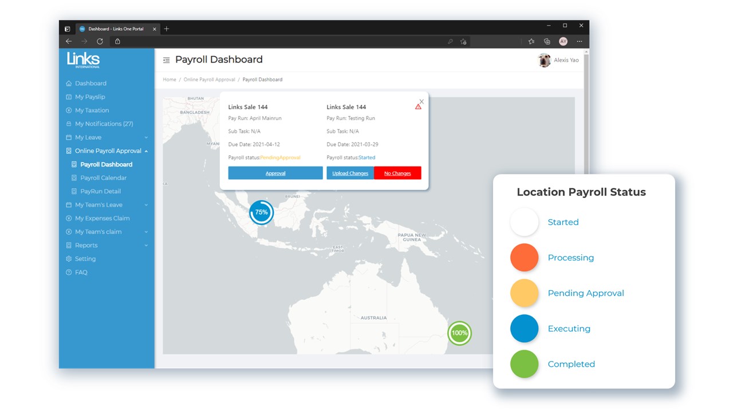Click "Due Date: 2021-03-29" text
This screenshot has width=733, height=412.
pos(353,145)
